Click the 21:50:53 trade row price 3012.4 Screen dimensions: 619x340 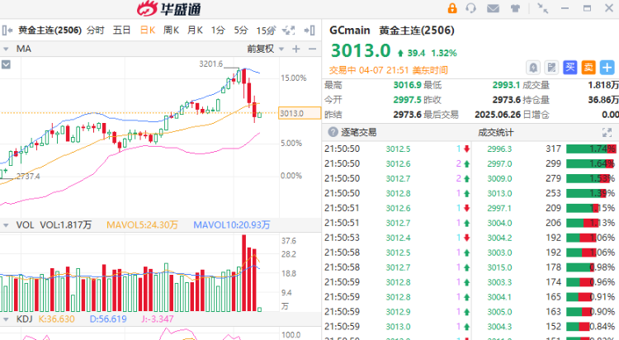coord(398,238)
